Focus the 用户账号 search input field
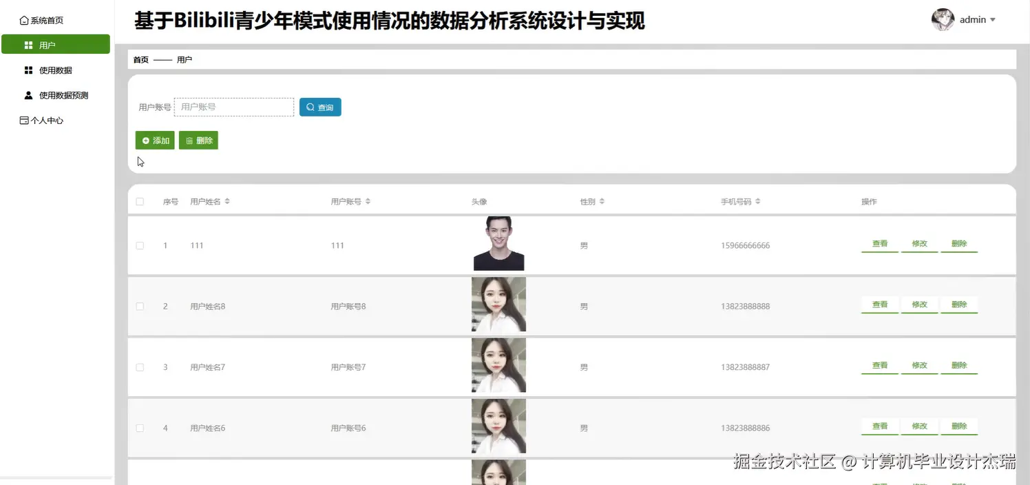Image resolution: width=1030 pixels, height=485 pixels. (234, 107)
